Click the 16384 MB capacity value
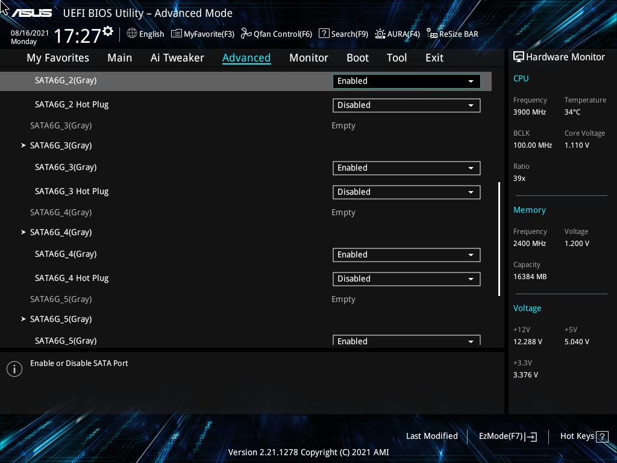The height and width of the screenshot is (463, 617). 530,277
